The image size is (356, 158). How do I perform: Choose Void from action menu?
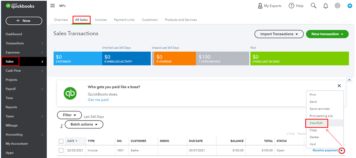point(325,144)
